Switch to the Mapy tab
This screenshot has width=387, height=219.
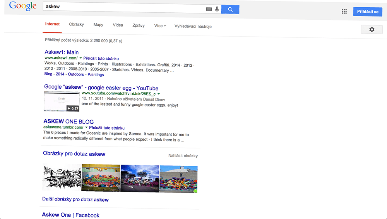98,25
